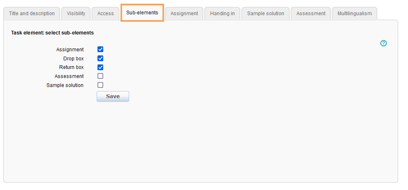Go to the Access tab
The image size is (408, 190).
coord(105,14)
